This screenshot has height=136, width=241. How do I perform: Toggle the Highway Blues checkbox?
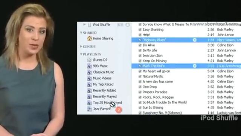pos(140,40)
